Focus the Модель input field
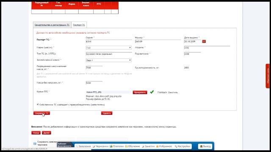 tap(207, 48)
